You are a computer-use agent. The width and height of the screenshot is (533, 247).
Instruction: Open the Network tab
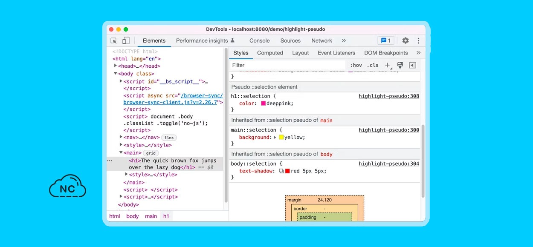click(x=322, y=41)
